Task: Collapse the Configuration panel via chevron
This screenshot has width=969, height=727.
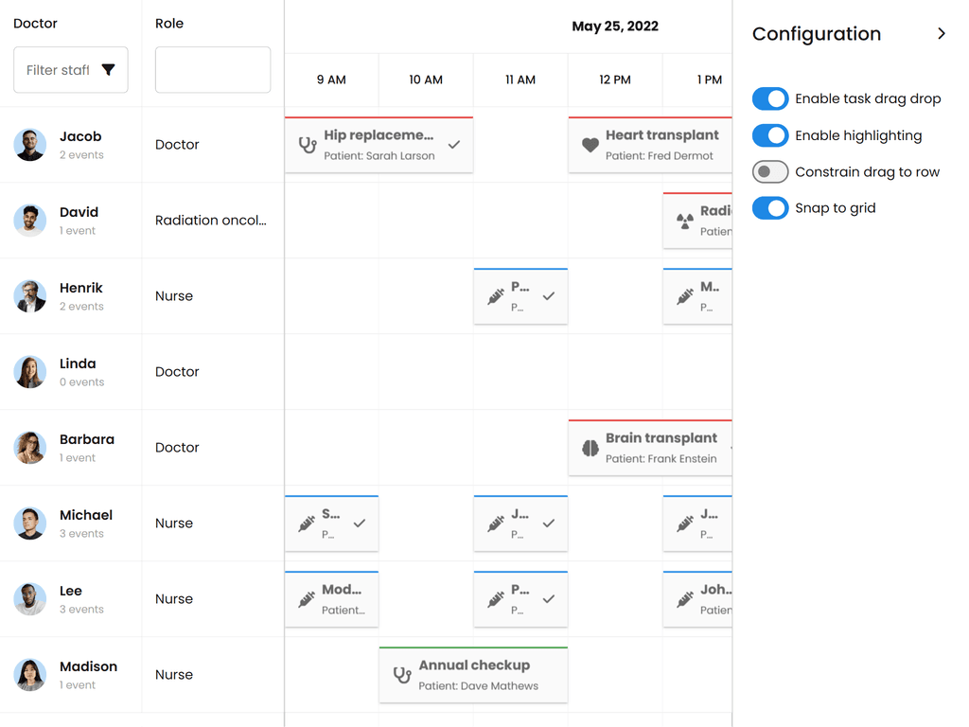Action: pyautogui.click(x=942, y=33)
